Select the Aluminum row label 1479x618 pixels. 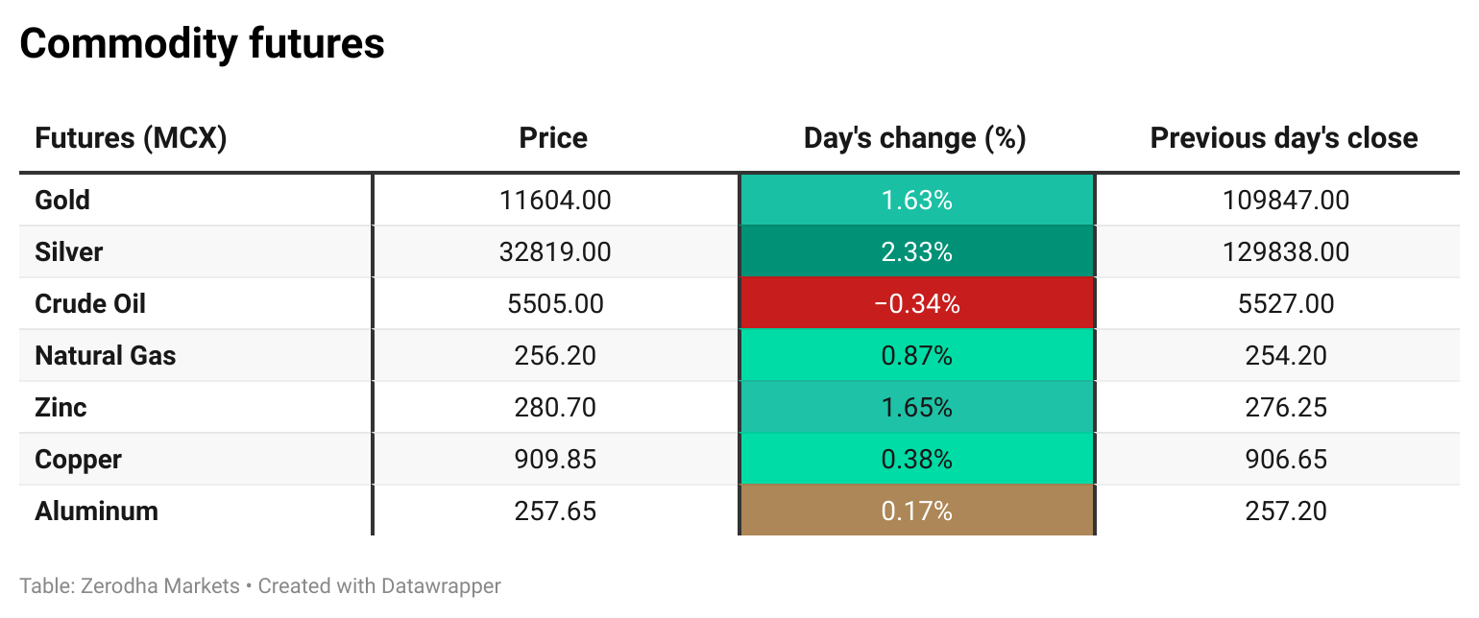pyautogui.click(x=96, y=511)
